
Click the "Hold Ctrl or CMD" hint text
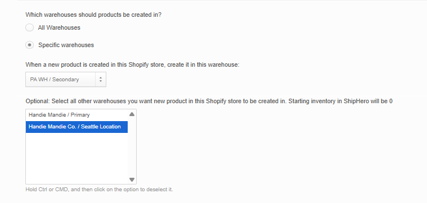pos(99,190)
